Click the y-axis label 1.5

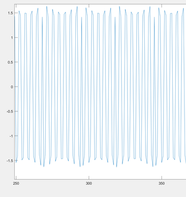[x=10, y=13]
